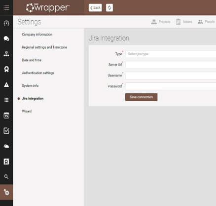Open Wizard settings item

(27, 111)
